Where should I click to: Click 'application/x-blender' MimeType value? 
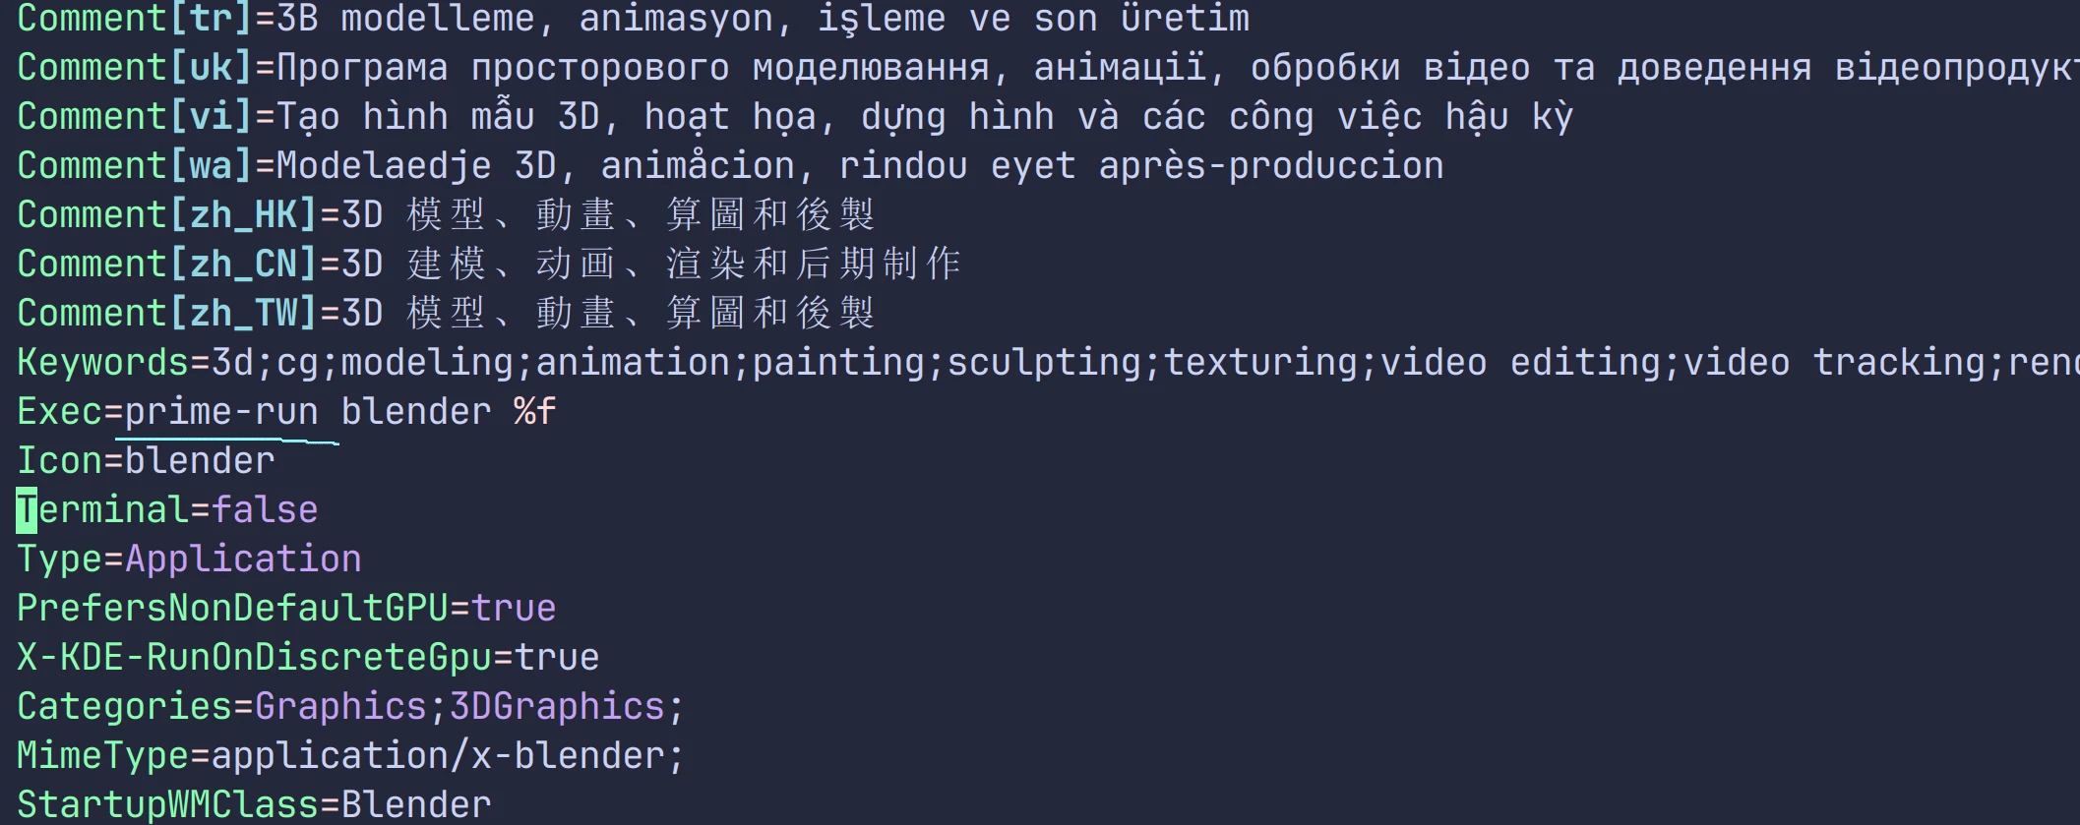click(440, 756)
